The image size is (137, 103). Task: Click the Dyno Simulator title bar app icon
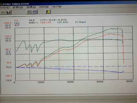[1, 4]
